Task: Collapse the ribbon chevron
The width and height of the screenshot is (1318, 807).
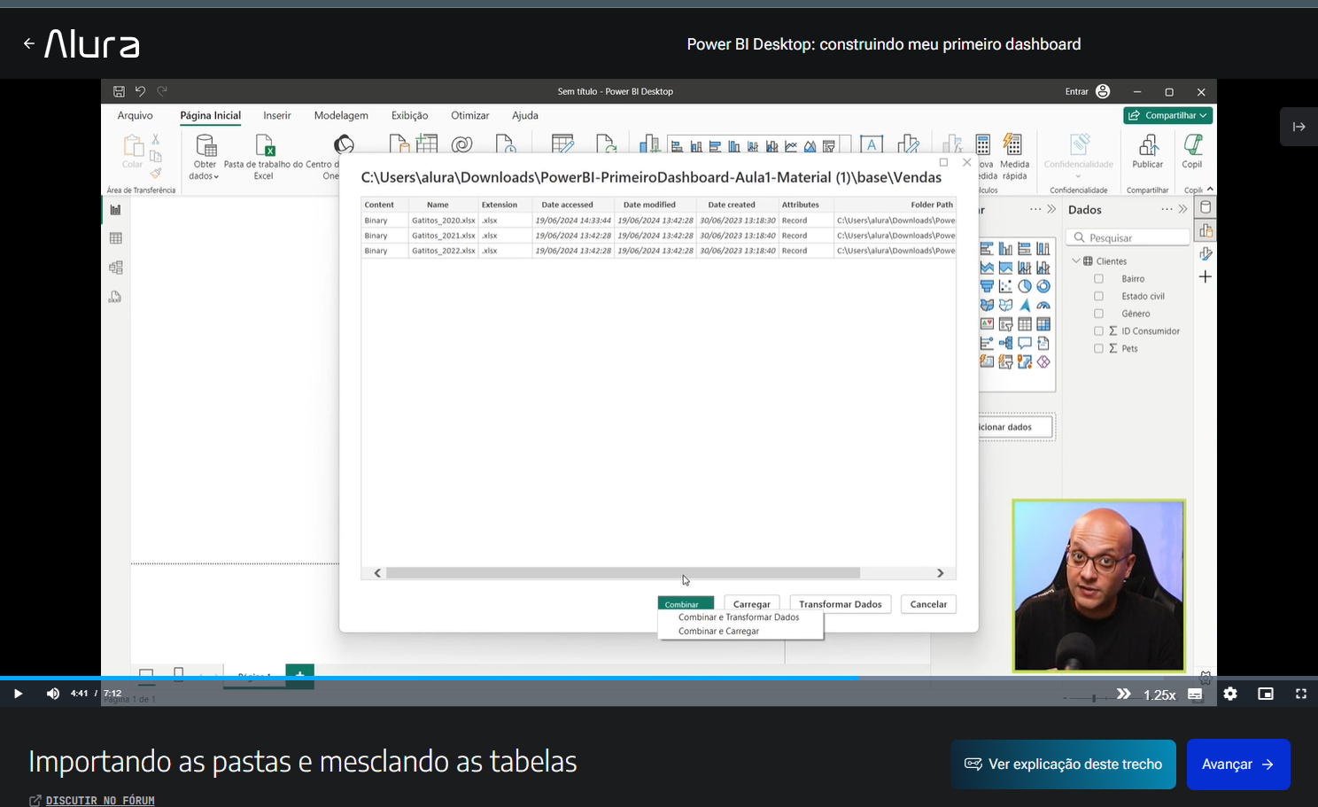Action: coord(1210,189)
